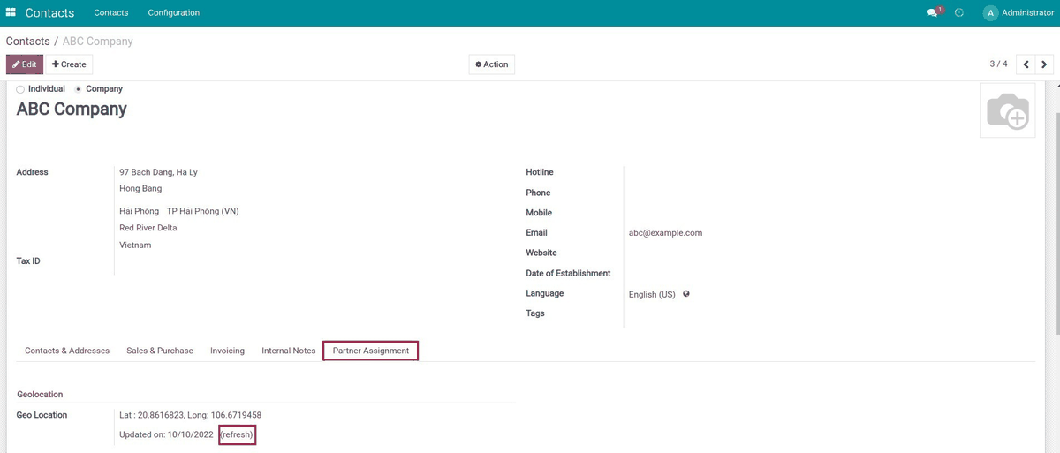Click the 'Tax ID' field label
Image resolution: width=1060 pixels, height=453 pixels.
click(28, 261)
